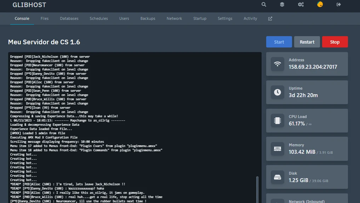Click the sign out icon
360x203 pixels.
click(x=339, y=5)
